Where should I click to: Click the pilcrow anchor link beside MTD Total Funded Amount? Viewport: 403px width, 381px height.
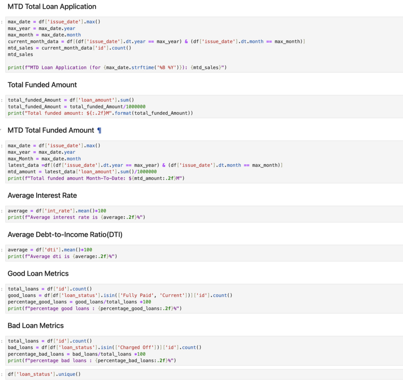99,130
